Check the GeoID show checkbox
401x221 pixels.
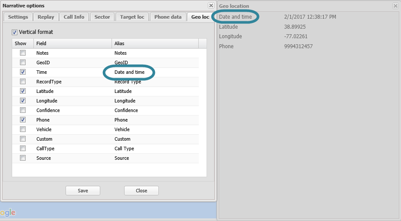[x=23, y=63]
